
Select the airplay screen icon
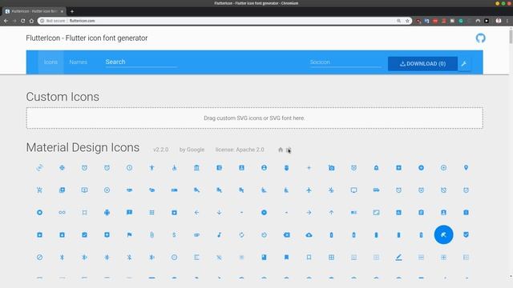[353, 190]
